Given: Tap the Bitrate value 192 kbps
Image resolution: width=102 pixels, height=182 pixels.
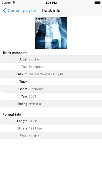Looking at the screenshot, I should (36, 128).
